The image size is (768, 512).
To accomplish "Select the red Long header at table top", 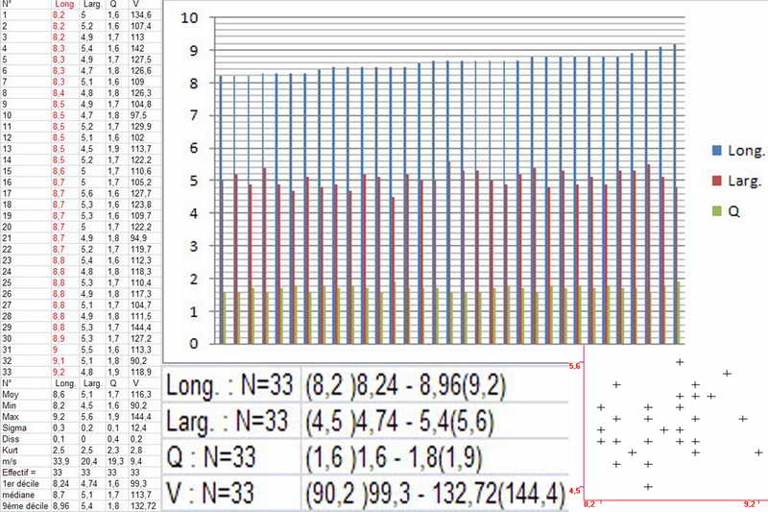I will point(64,5).
